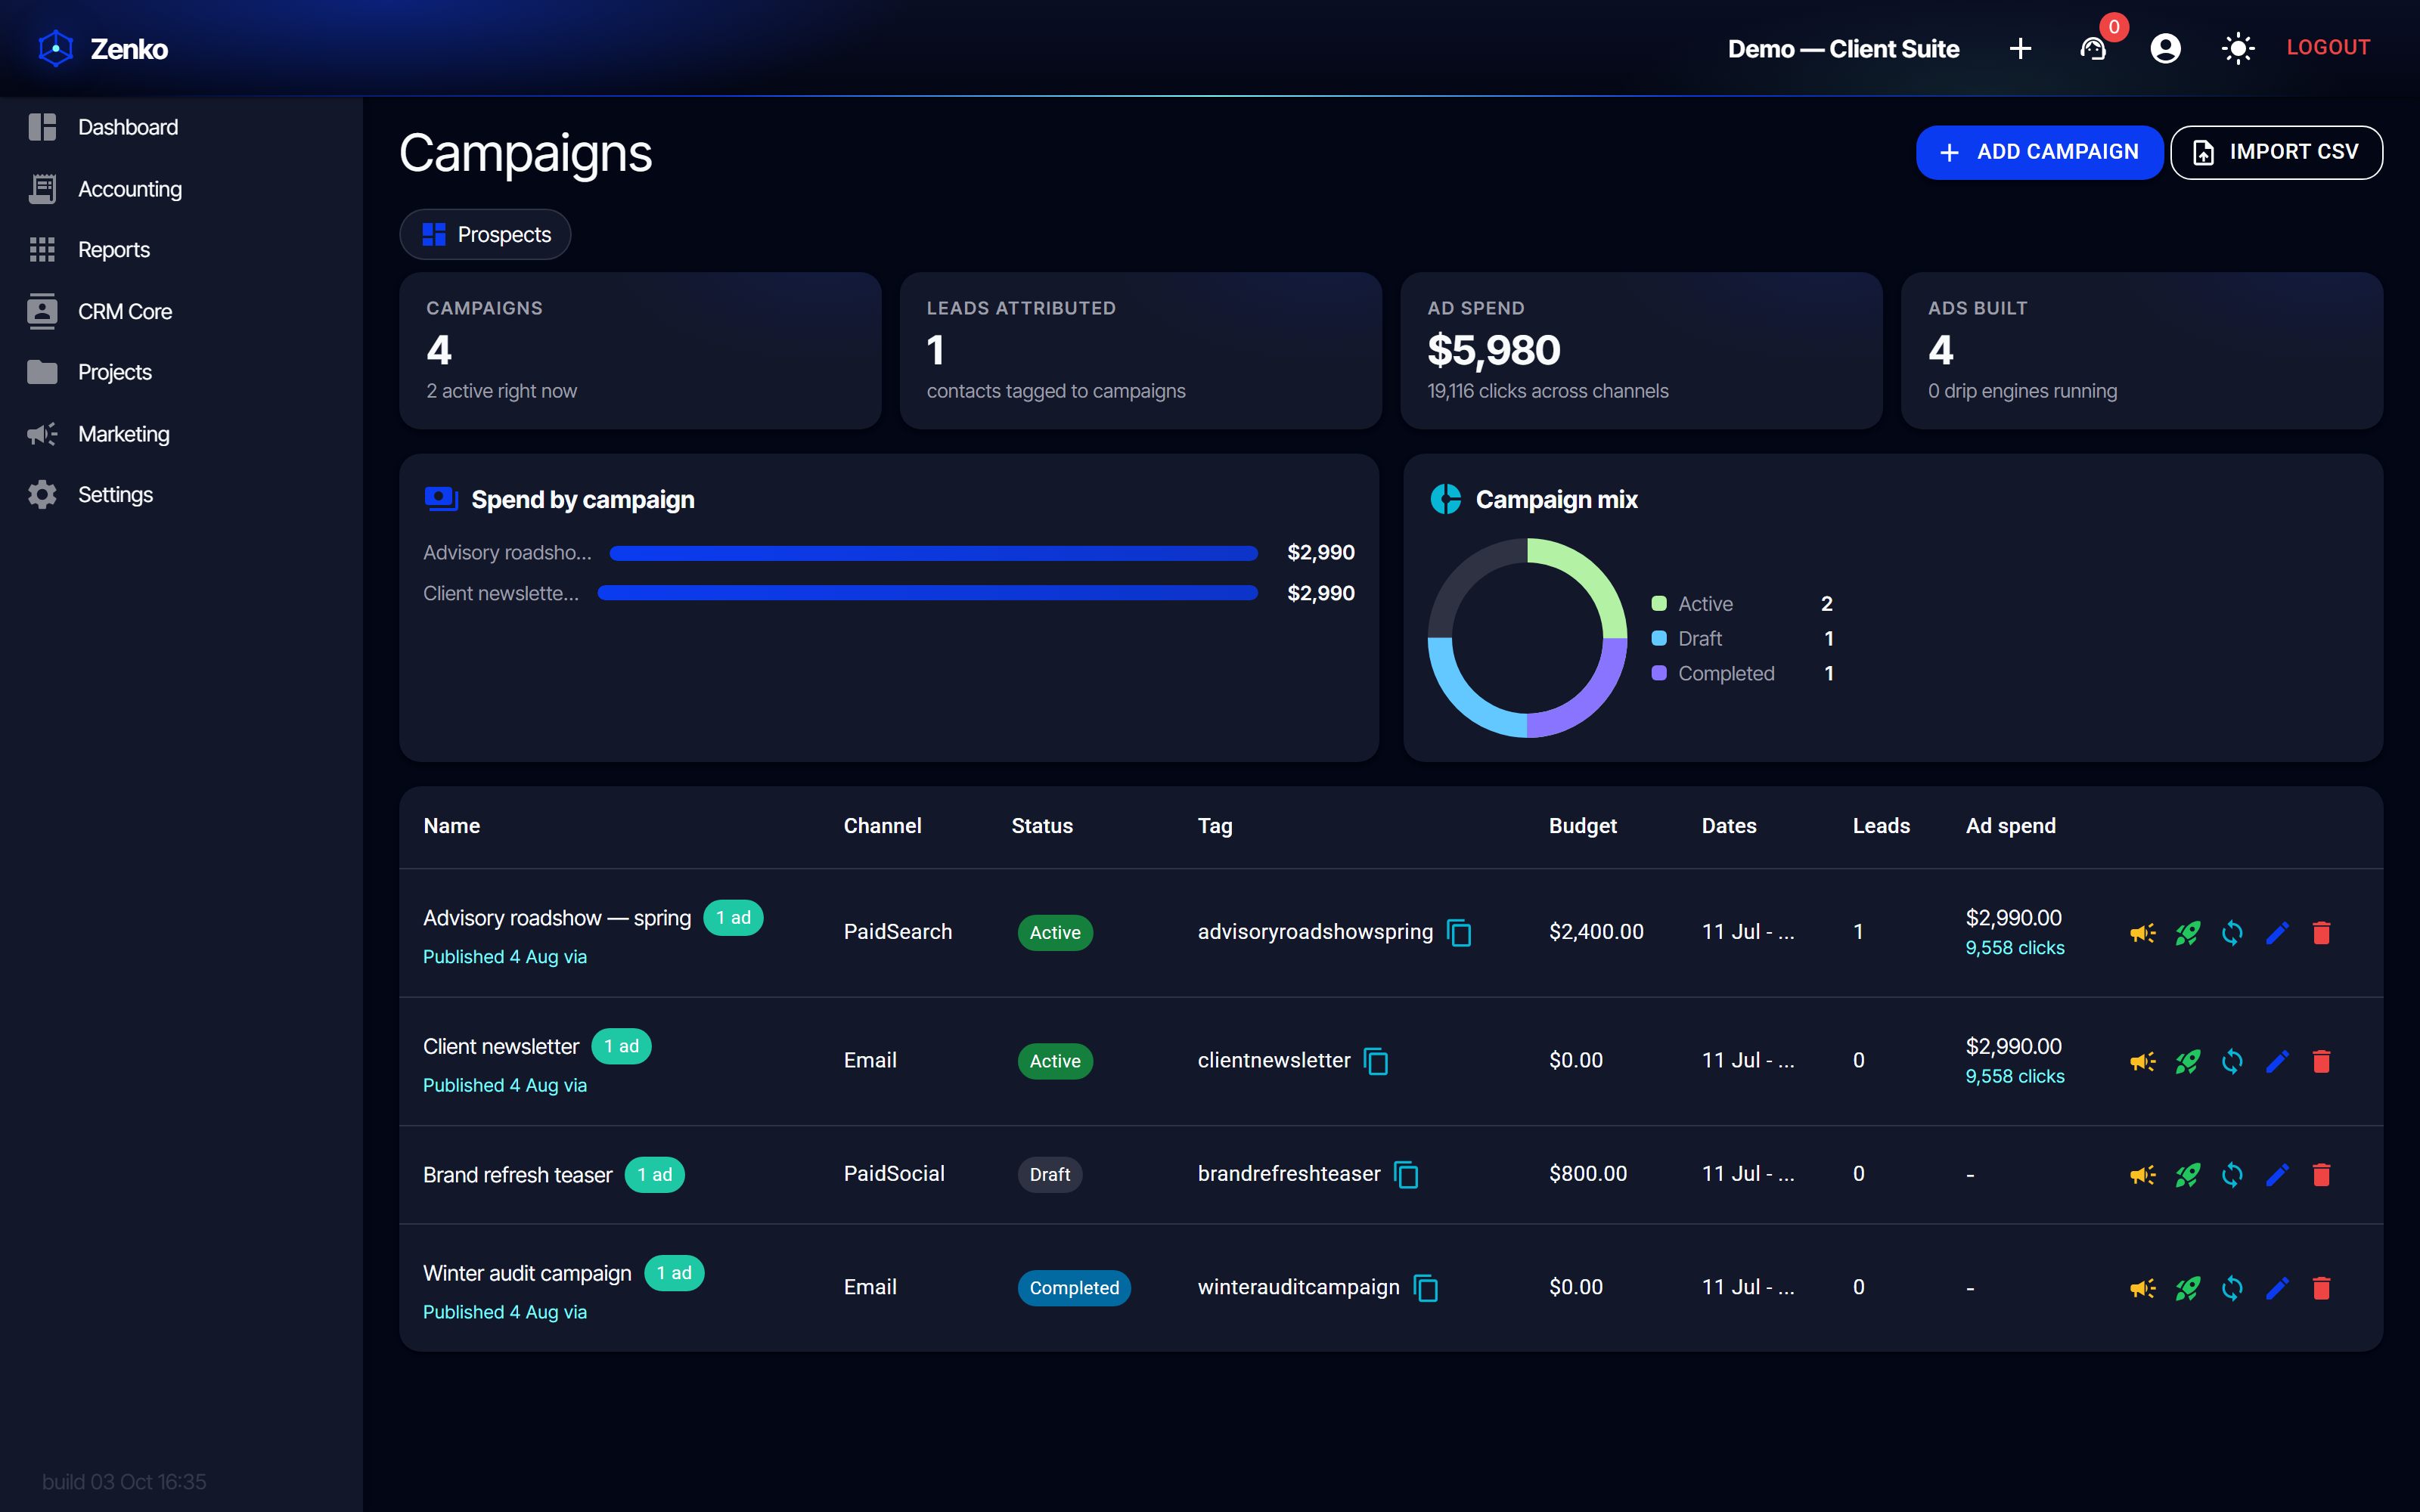
Task: Copy the clientnewsletter tag
Action: click(1376, 1061)
